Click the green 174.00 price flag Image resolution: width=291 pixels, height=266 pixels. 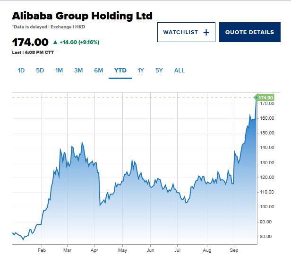(265, 98)
